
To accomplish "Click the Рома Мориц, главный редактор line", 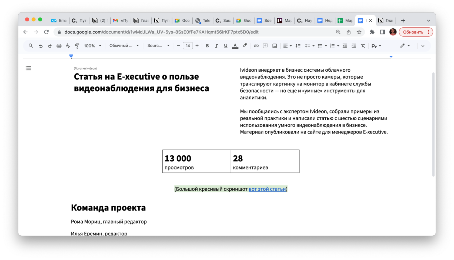I will click(x=109, y=222).
